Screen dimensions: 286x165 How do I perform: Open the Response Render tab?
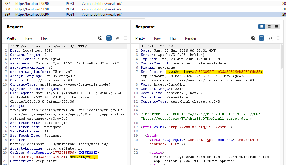191,38
